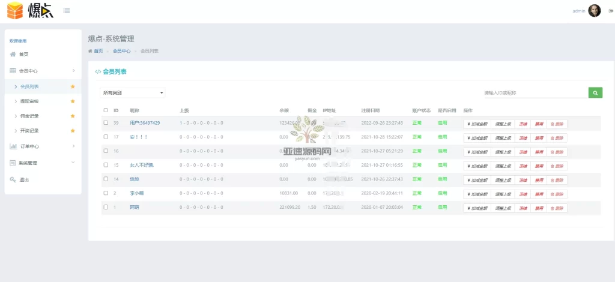Click the 首页 breadcrumb link
This screenshot has height=282, width=615.
[x=98, y=51]
